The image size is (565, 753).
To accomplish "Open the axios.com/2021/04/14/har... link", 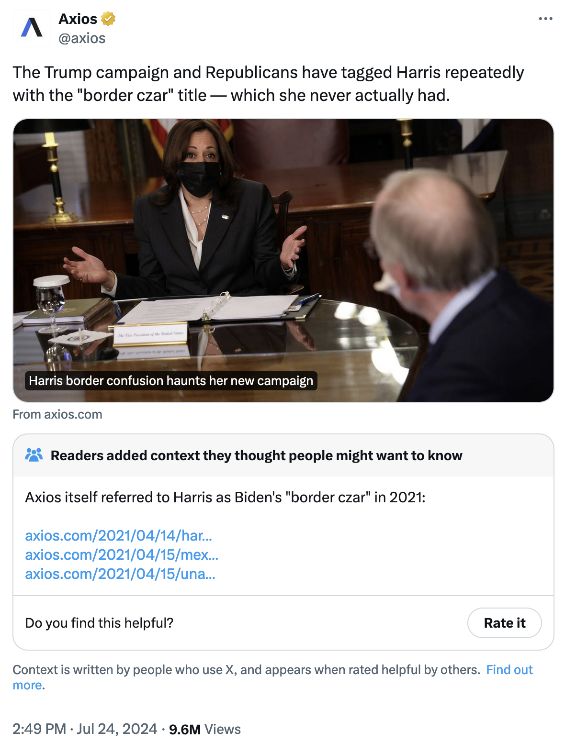I will [x=118, y=535].
